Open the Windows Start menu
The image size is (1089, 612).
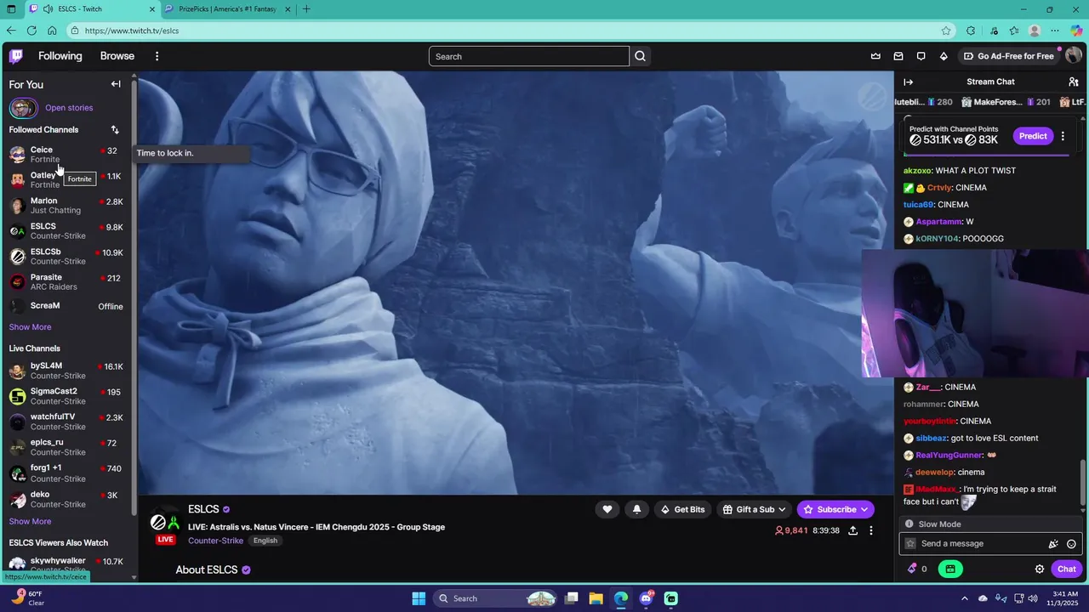[x=419, y=598]
